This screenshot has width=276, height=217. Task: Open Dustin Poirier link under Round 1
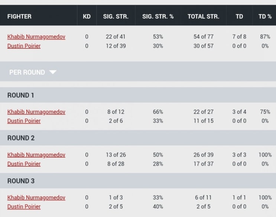coord(24,121)
